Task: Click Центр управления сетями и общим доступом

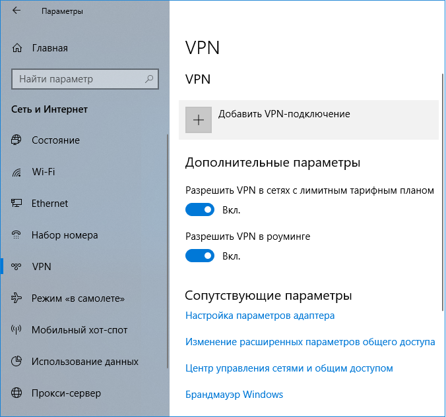Action: [x=289, y=368]
